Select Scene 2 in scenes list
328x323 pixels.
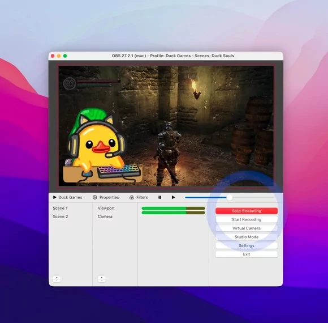click(61, 216)
